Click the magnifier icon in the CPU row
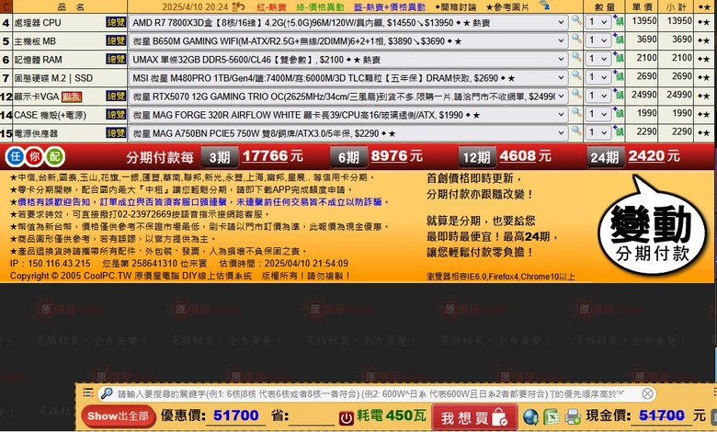 (576, 20)
